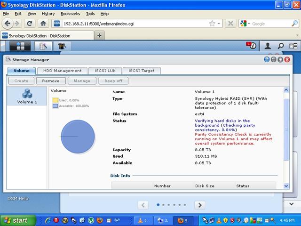
Task: Click the blue volume usage pie chart
Action: 78,137
